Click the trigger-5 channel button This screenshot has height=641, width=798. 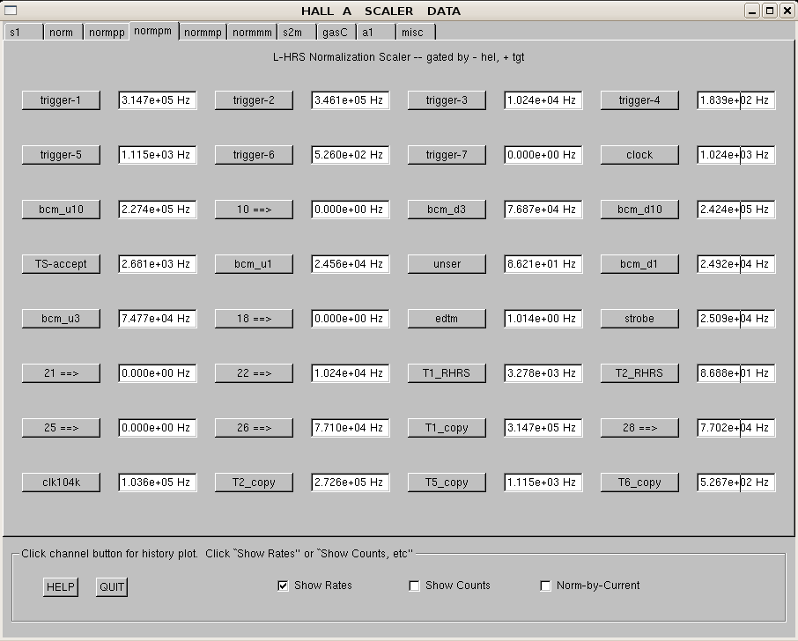point(61,155)
